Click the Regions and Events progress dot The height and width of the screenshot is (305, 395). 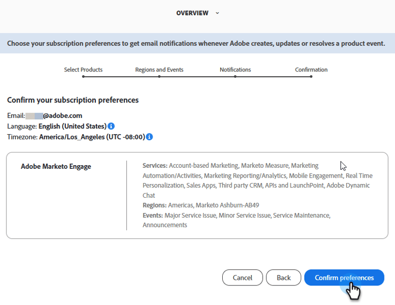tap(159, 77)
